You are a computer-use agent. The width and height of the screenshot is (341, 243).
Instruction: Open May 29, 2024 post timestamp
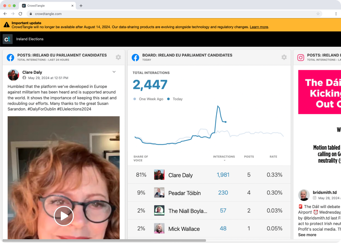(x=48, y=78)
